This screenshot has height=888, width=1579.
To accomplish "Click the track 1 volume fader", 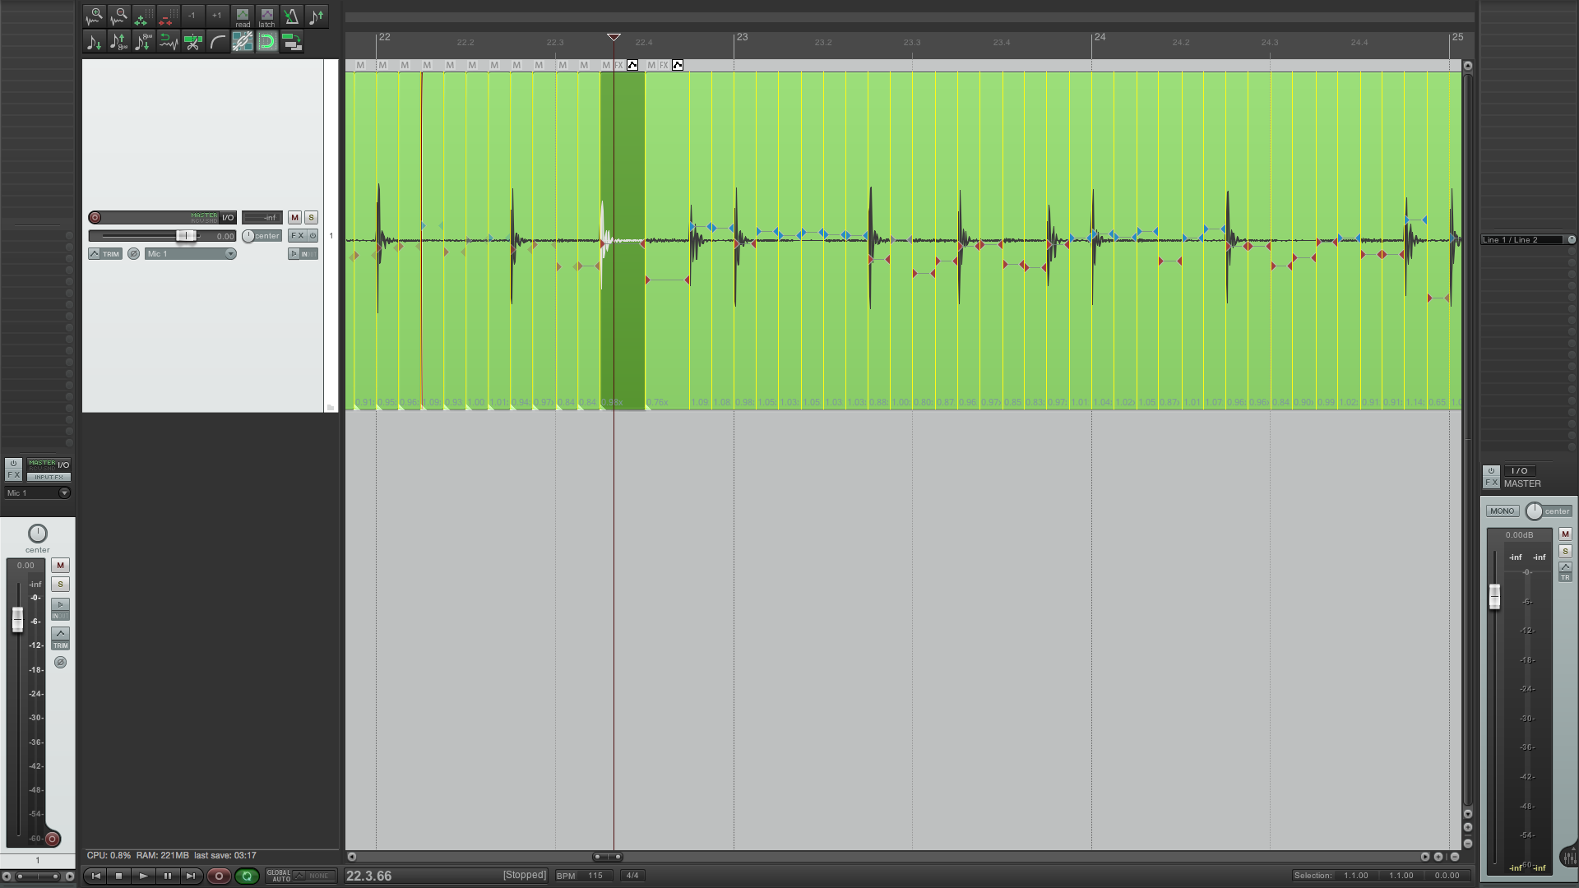I will (187, 236).
